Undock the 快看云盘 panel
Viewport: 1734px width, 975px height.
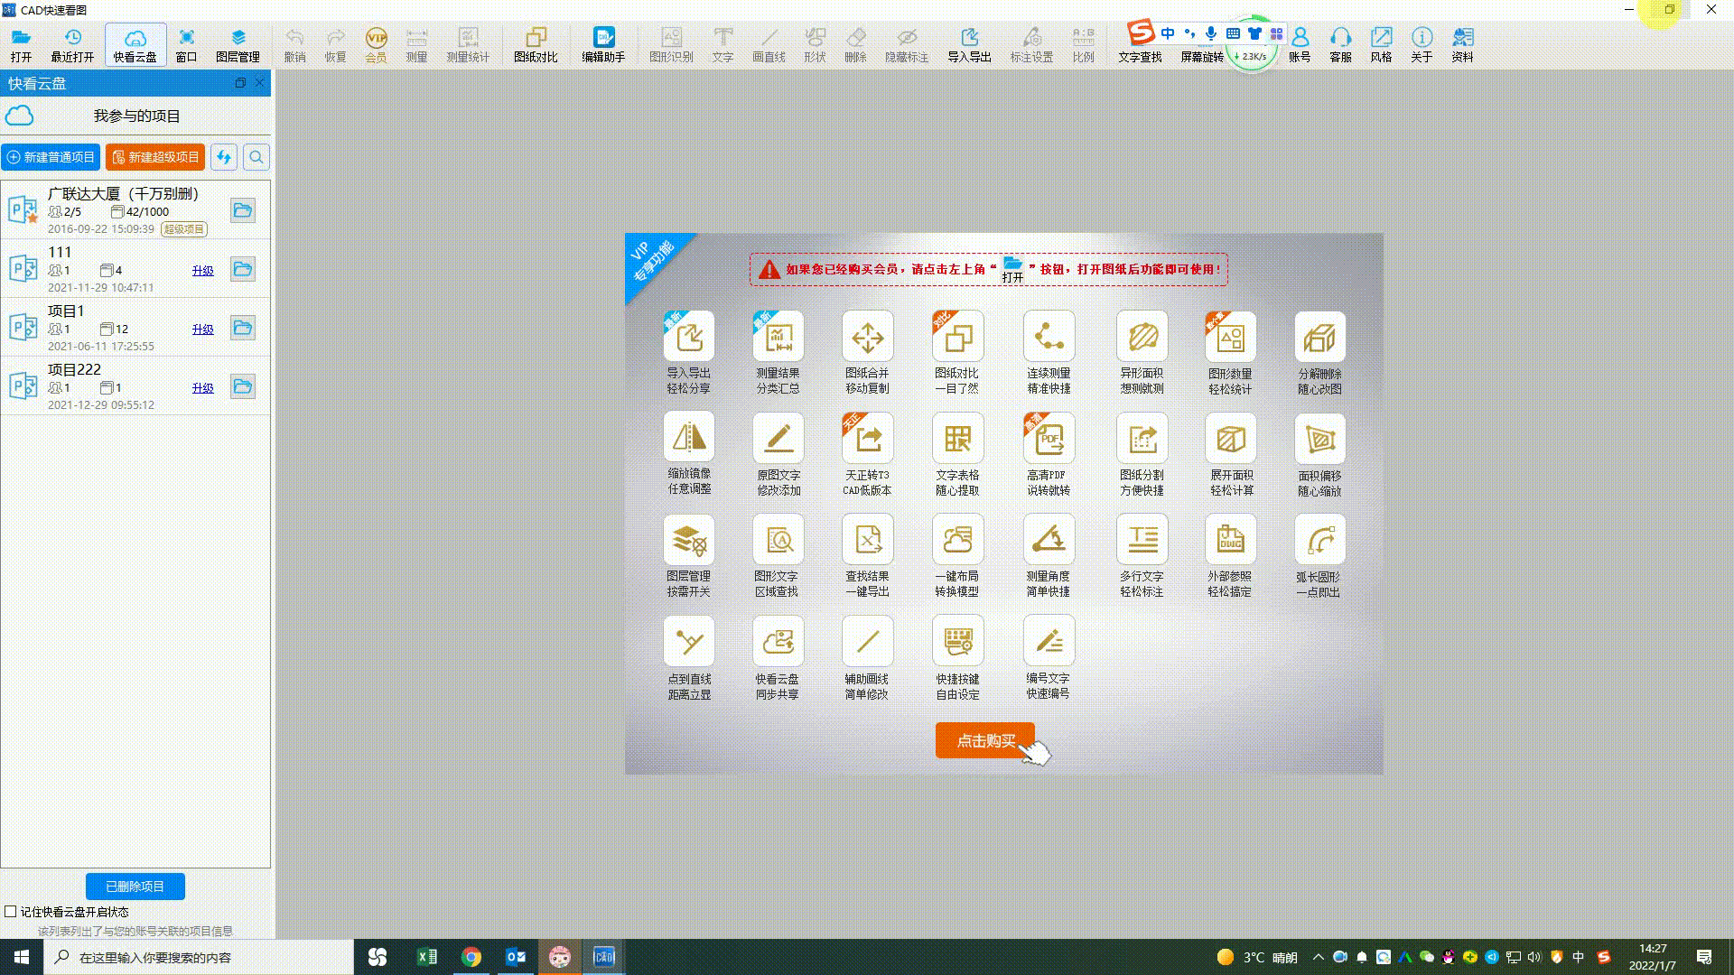(240, 82)
